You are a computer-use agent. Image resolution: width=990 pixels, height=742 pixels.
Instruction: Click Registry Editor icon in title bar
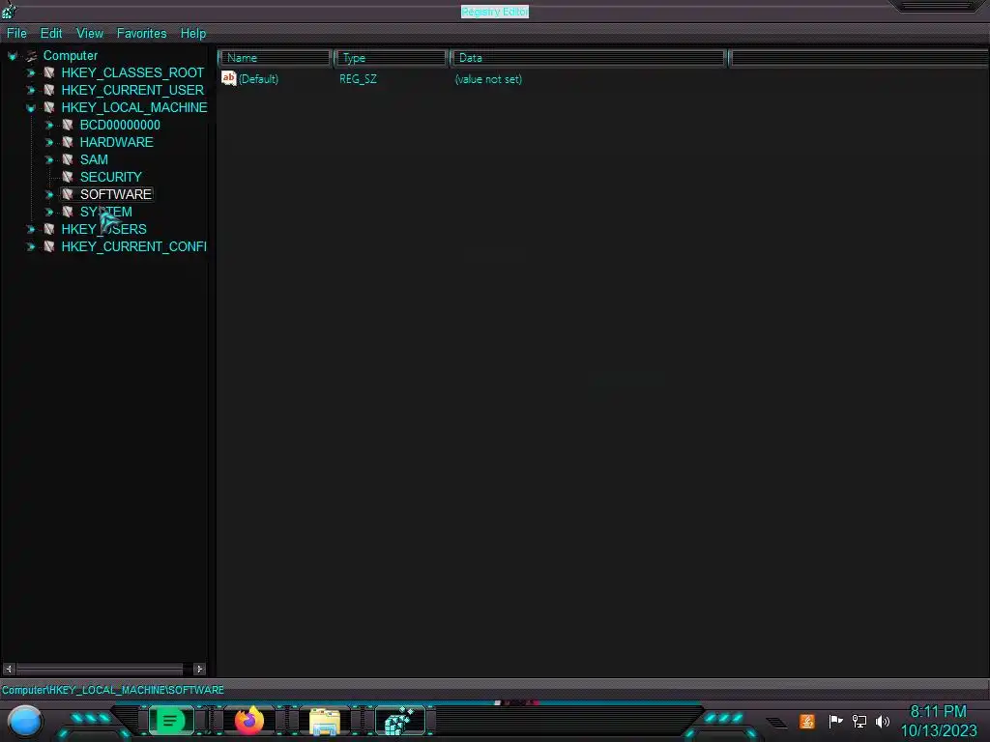point(9,10)
